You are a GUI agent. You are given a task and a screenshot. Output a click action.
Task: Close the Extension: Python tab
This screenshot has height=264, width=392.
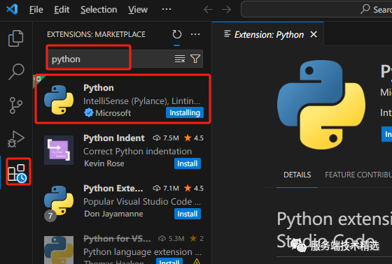314,34
